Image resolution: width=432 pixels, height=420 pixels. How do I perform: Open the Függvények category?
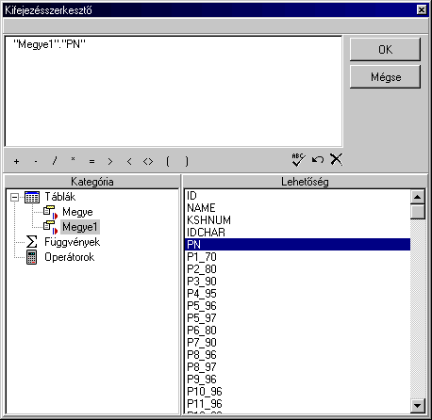pos(72,242)
